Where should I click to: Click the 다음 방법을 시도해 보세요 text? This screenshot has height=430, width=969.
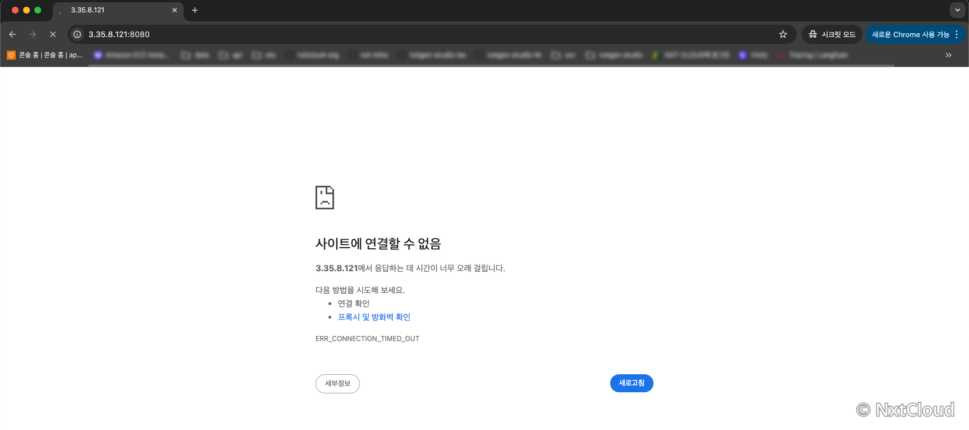coord(360,290)
